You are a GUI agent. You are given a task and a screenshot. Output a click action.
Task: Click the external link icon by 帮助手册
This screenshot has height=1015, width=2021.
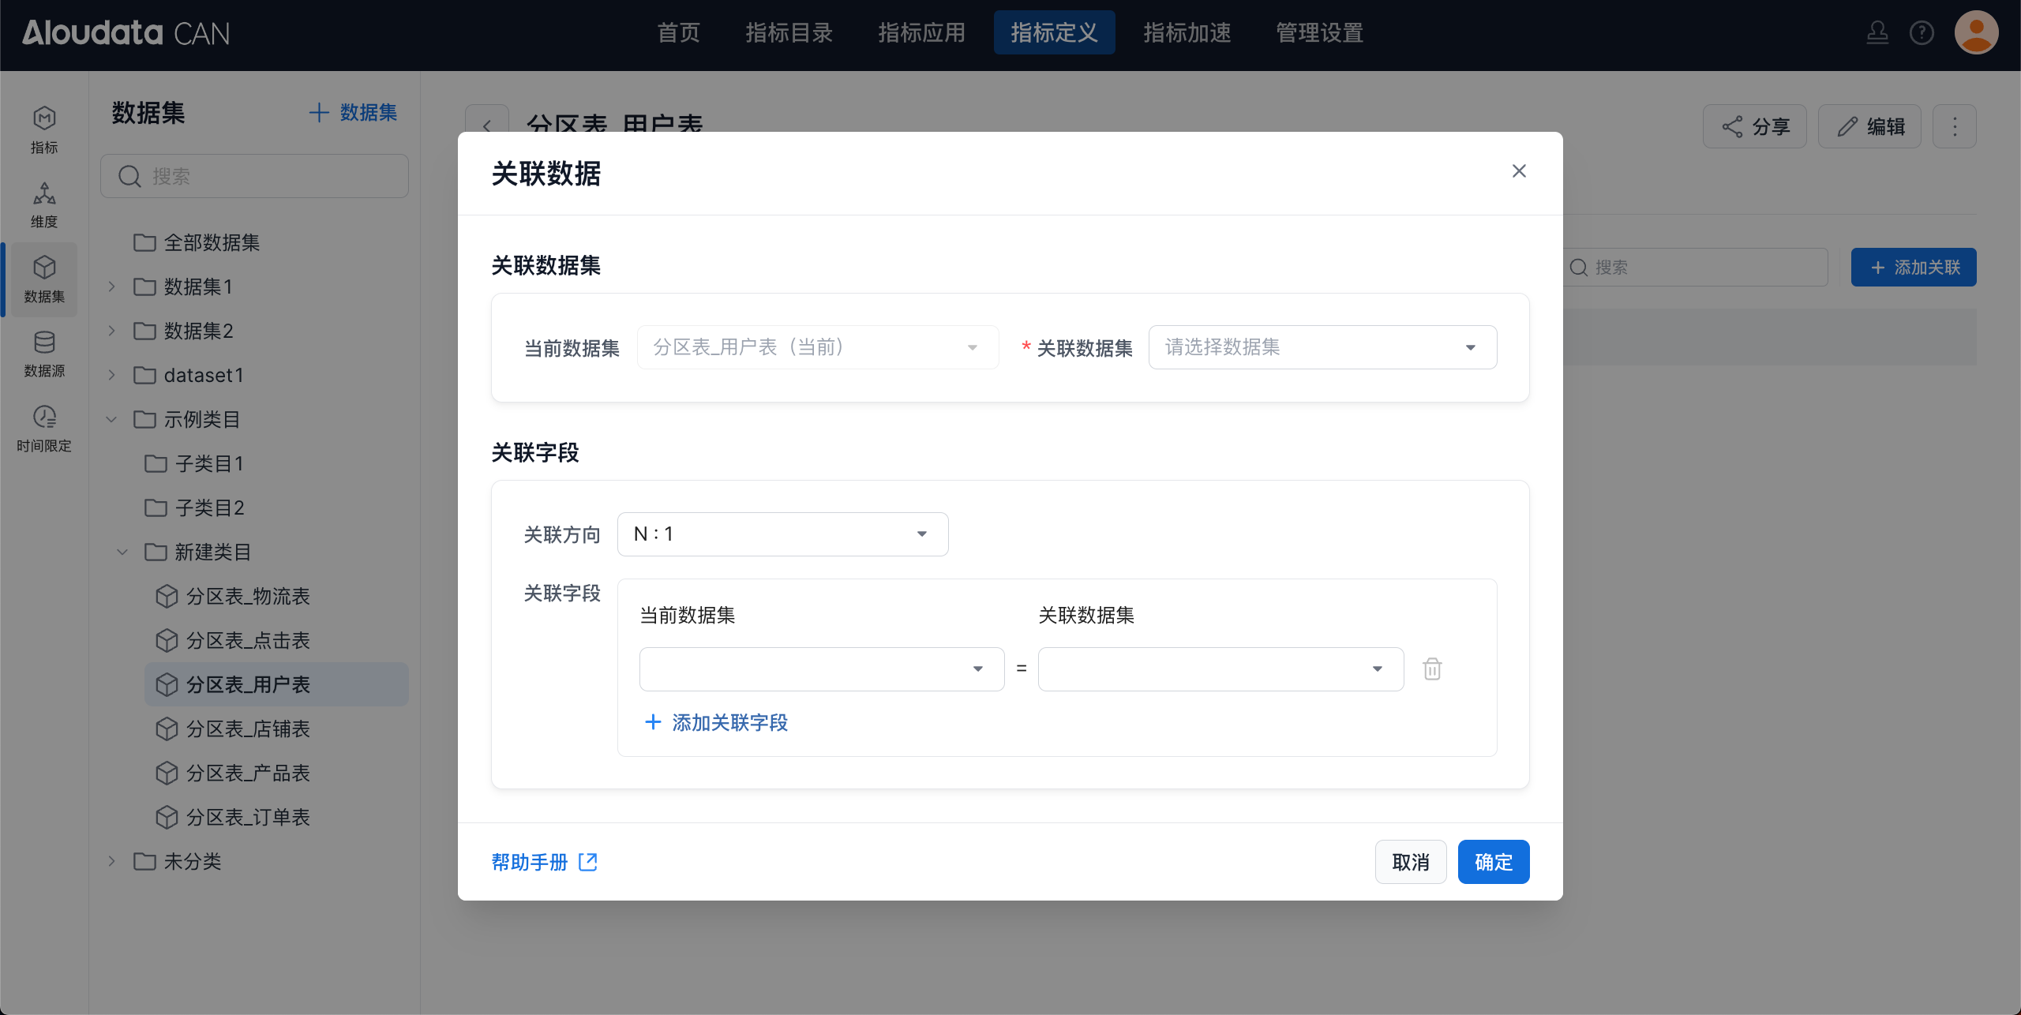pos(588,862)
